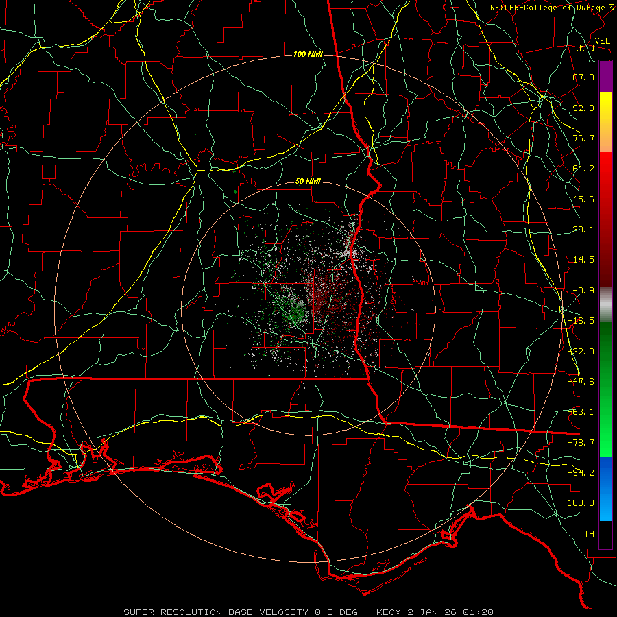617x617 pixels.
Task: Click the TH legend label
Action: (x=589, y=534)
